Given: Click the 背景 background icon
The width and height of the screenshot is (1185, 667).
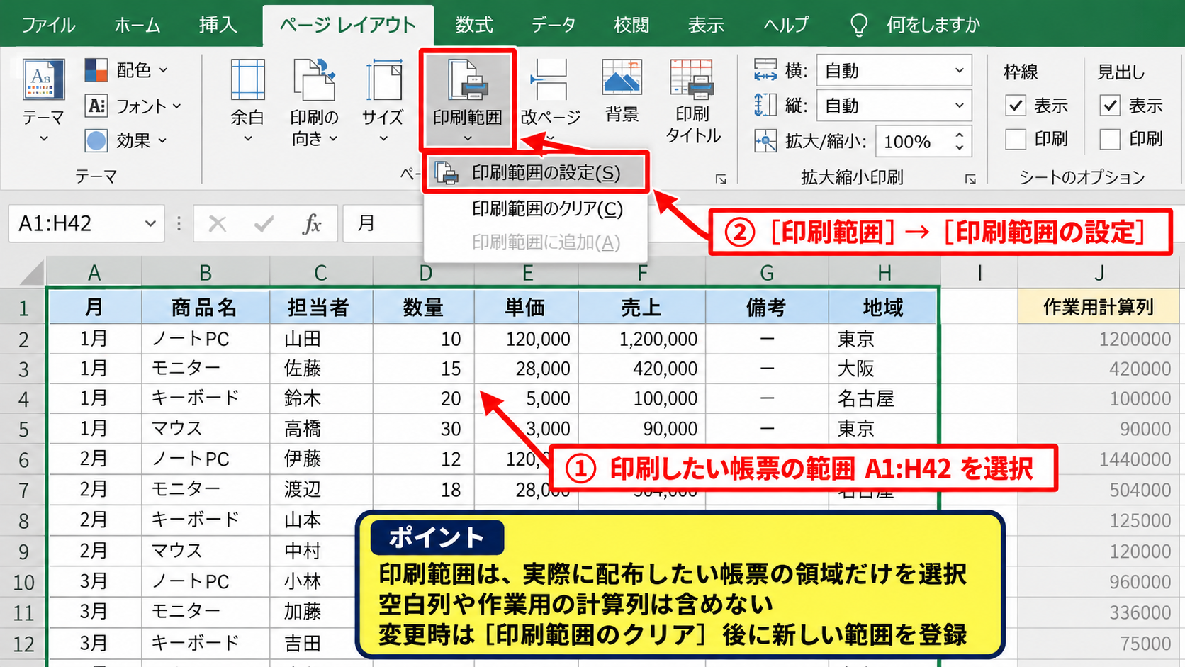Looking at the screenshot, I should (x=622, y=78).
